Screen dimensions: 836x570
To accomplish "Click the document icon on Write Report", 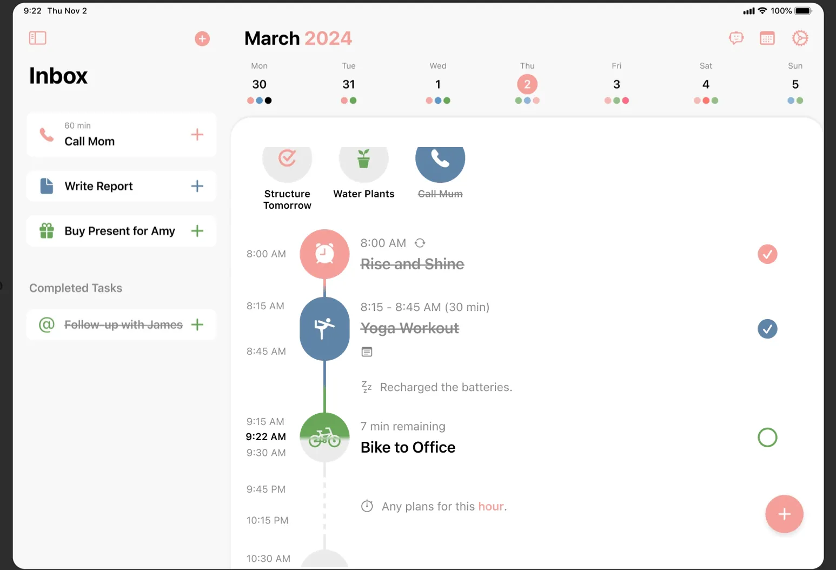I will (47, 186).
